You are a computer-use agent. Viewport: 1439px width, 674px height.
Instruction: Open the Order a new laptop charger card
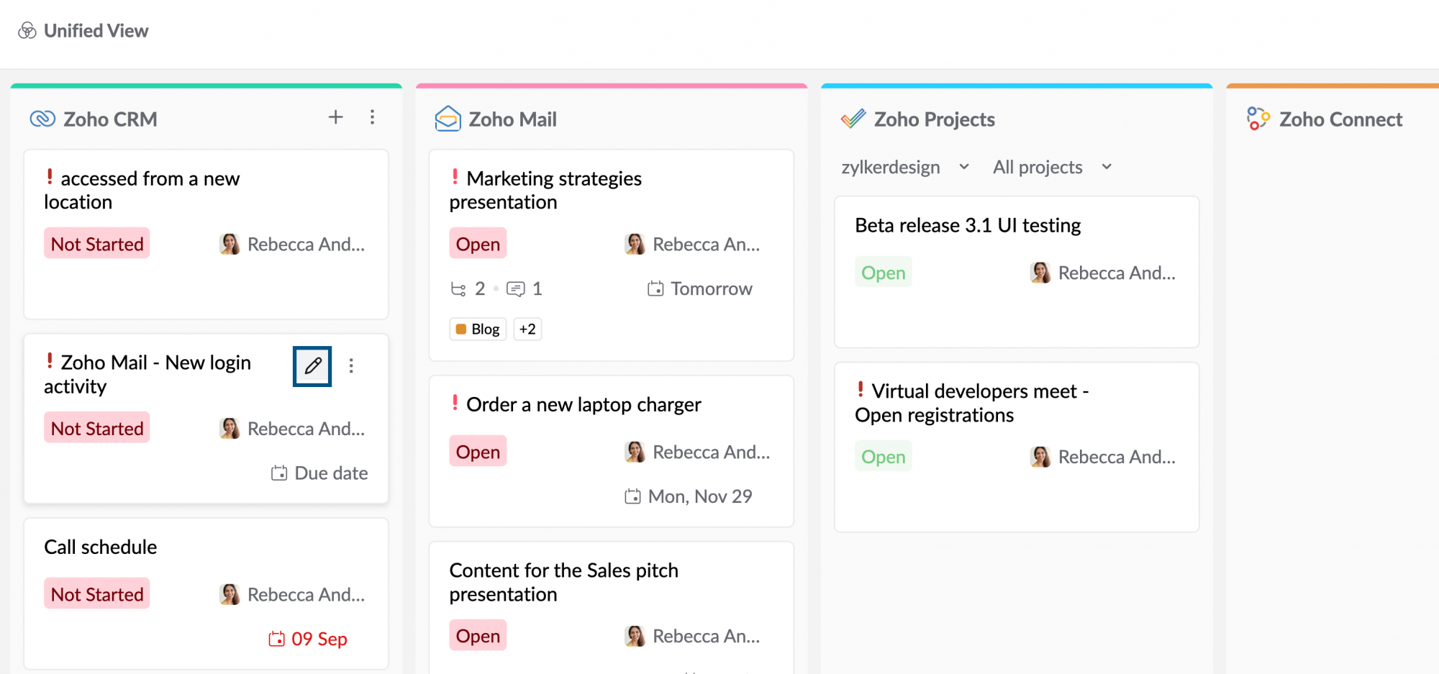(x=584, y=405)
